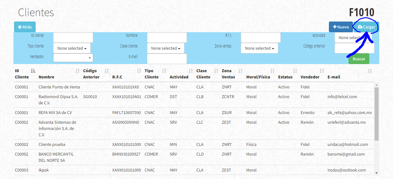Create a new client with Nuevo
This screenshot has width=393, height=179.
pos(341,27)
